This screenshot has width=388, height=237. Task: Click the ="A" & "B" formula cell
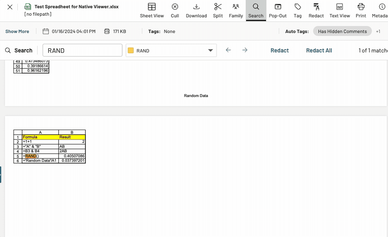[40, 146]
